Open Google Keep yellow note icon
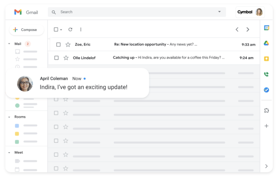The width and height of the screenshot is (277, 177). coord(267,59)
